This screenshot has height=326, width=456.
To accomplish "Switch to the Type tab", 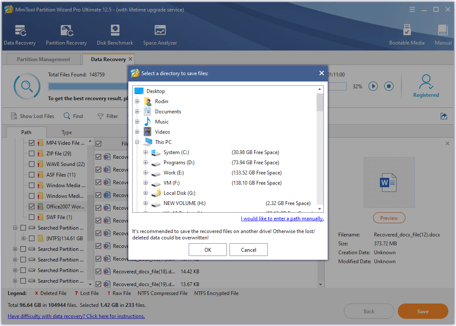I will tap(67, 132).
